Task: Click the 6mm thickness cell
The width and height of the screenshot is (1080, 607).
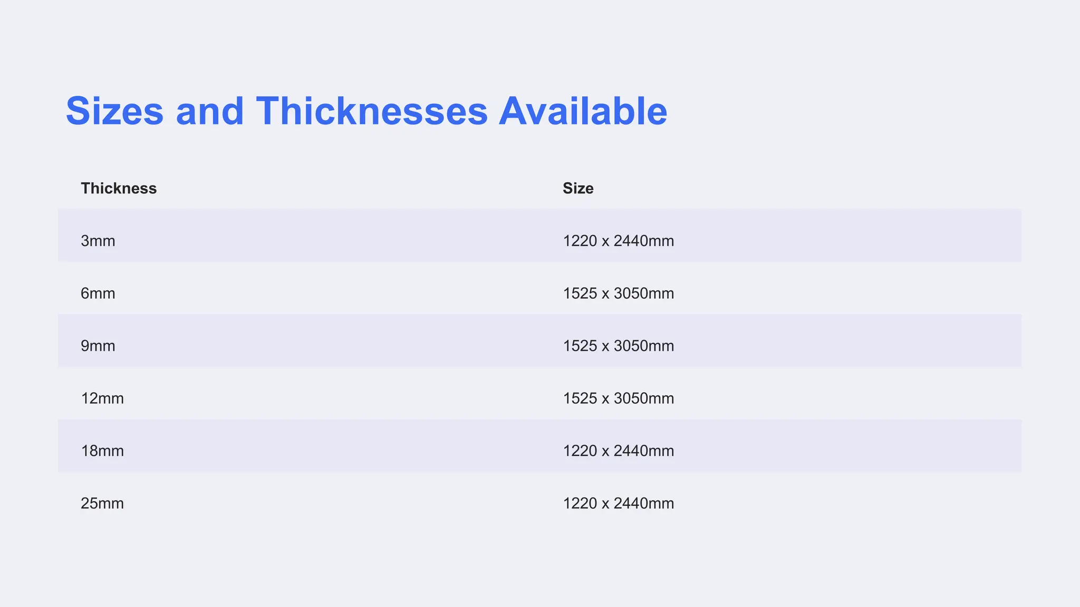Action: [x=98, y=293]
